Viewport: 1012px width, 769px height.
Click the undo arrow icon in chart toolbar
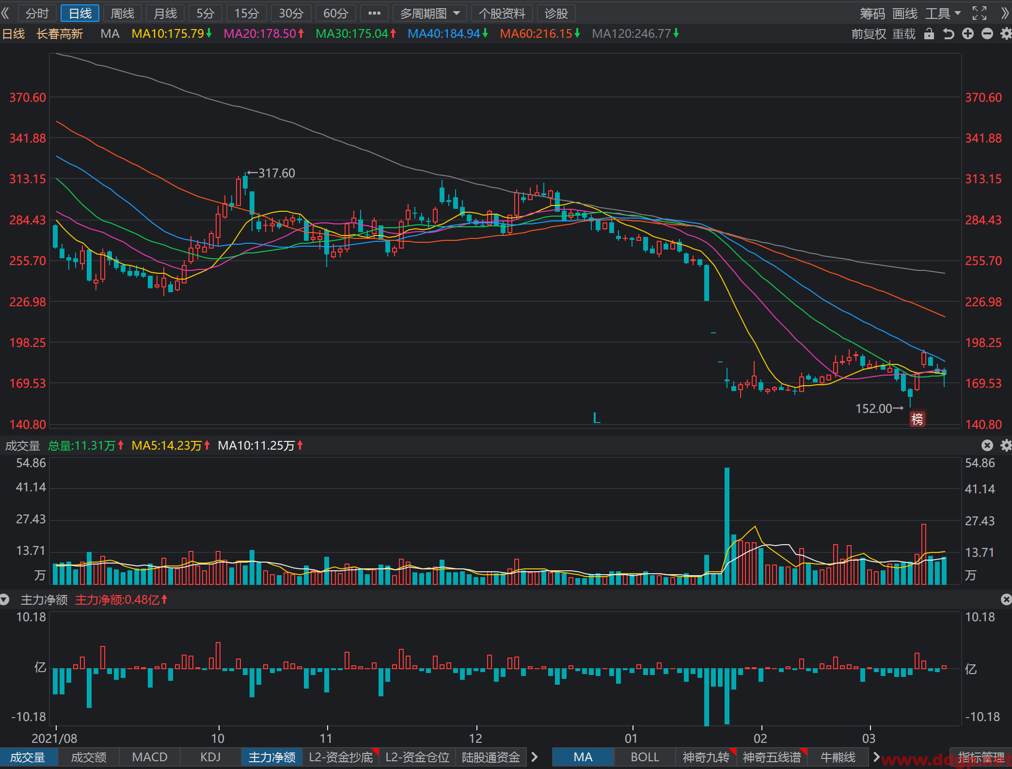point(948,34)
